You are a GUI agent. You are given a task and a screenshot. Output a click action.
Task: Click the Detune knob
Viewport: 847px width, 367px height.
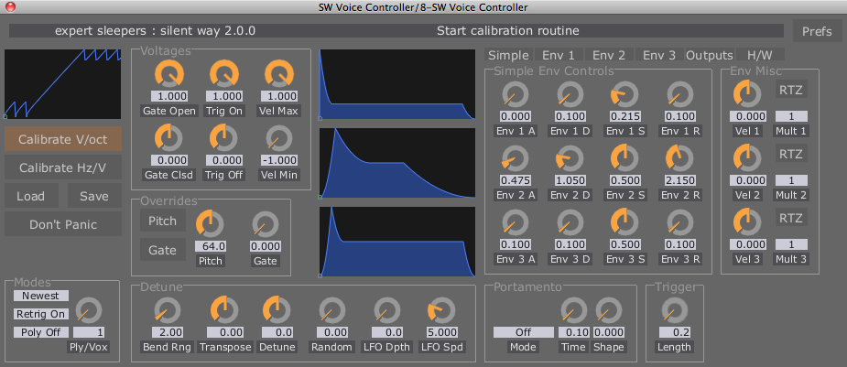[277, 309]
